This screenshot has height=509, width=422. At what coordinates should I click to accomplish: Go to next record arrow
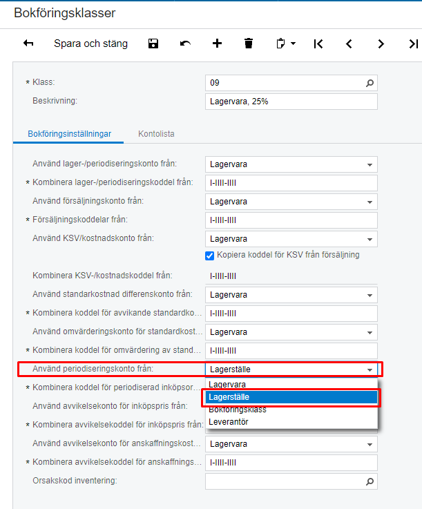[381, 44]
